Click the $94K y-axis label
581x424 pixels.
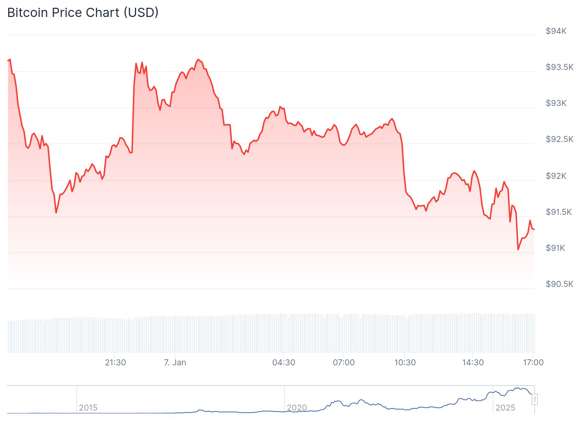[556, 31]
